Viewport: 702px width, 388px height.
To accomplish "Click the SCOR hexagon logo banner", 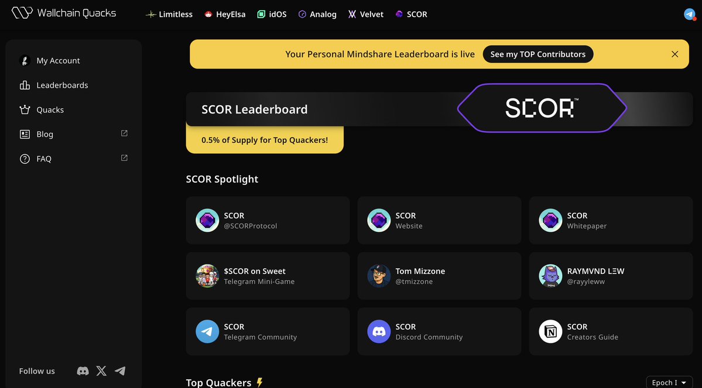I will pos(542,108).
